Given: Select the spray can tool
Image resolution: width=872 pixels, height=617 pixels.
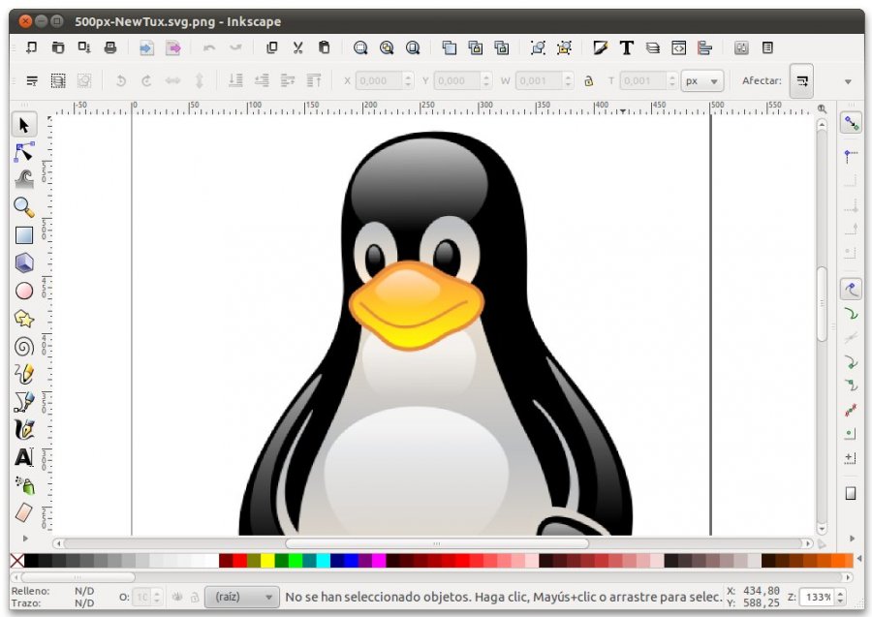Looking at the screenshot, I should tap(24, 485).
